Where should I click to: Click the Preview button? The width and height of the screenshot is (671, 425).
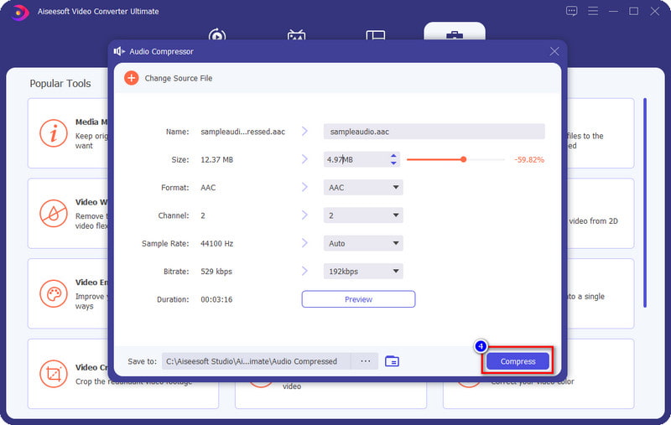[x=358, y=299]
